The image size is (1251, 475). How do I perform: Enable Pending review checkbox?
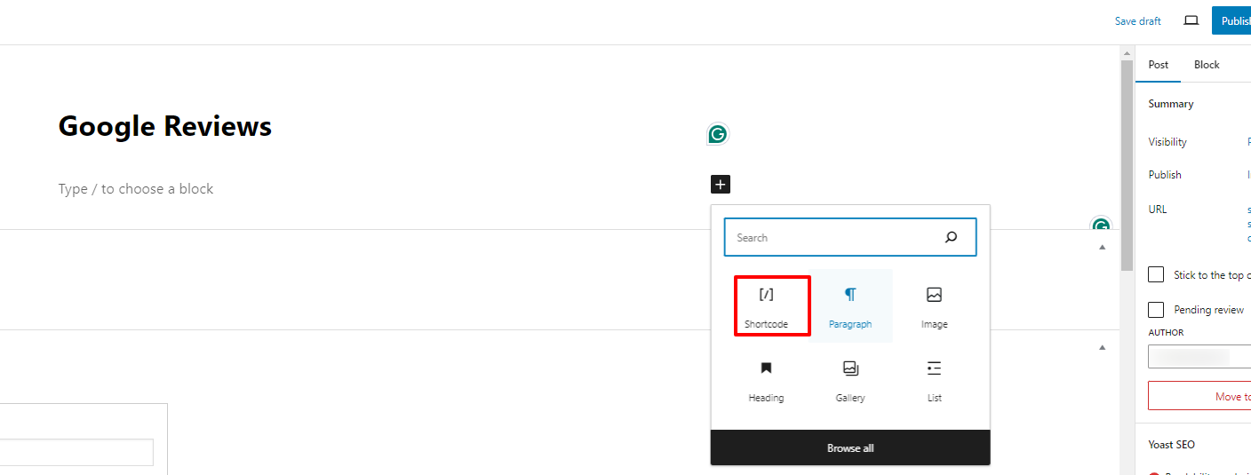click(1156, 310)
